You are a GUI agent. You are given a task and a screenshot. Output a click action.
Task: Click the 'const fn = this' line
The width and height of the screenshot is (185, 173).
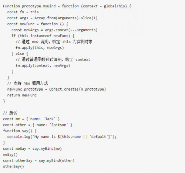click(x=23, y=12)
